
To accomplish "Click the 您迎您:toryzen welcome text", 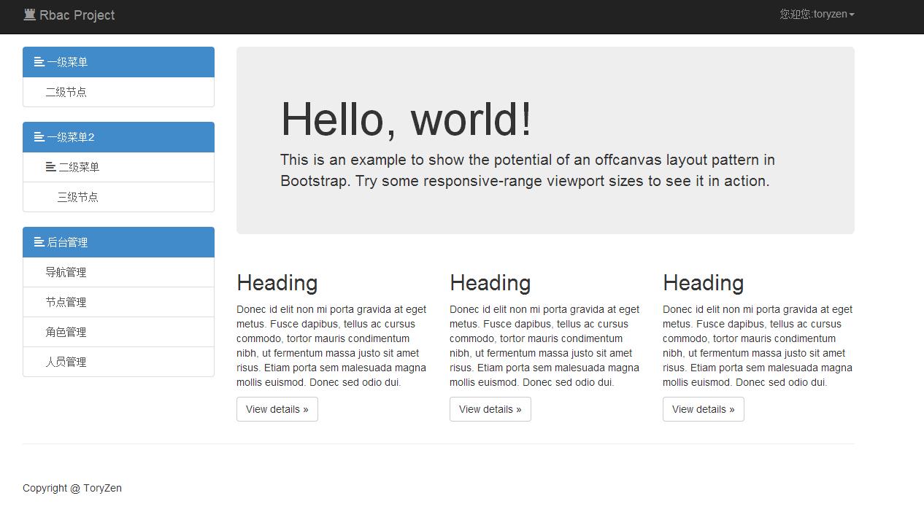I will (813, 15).
